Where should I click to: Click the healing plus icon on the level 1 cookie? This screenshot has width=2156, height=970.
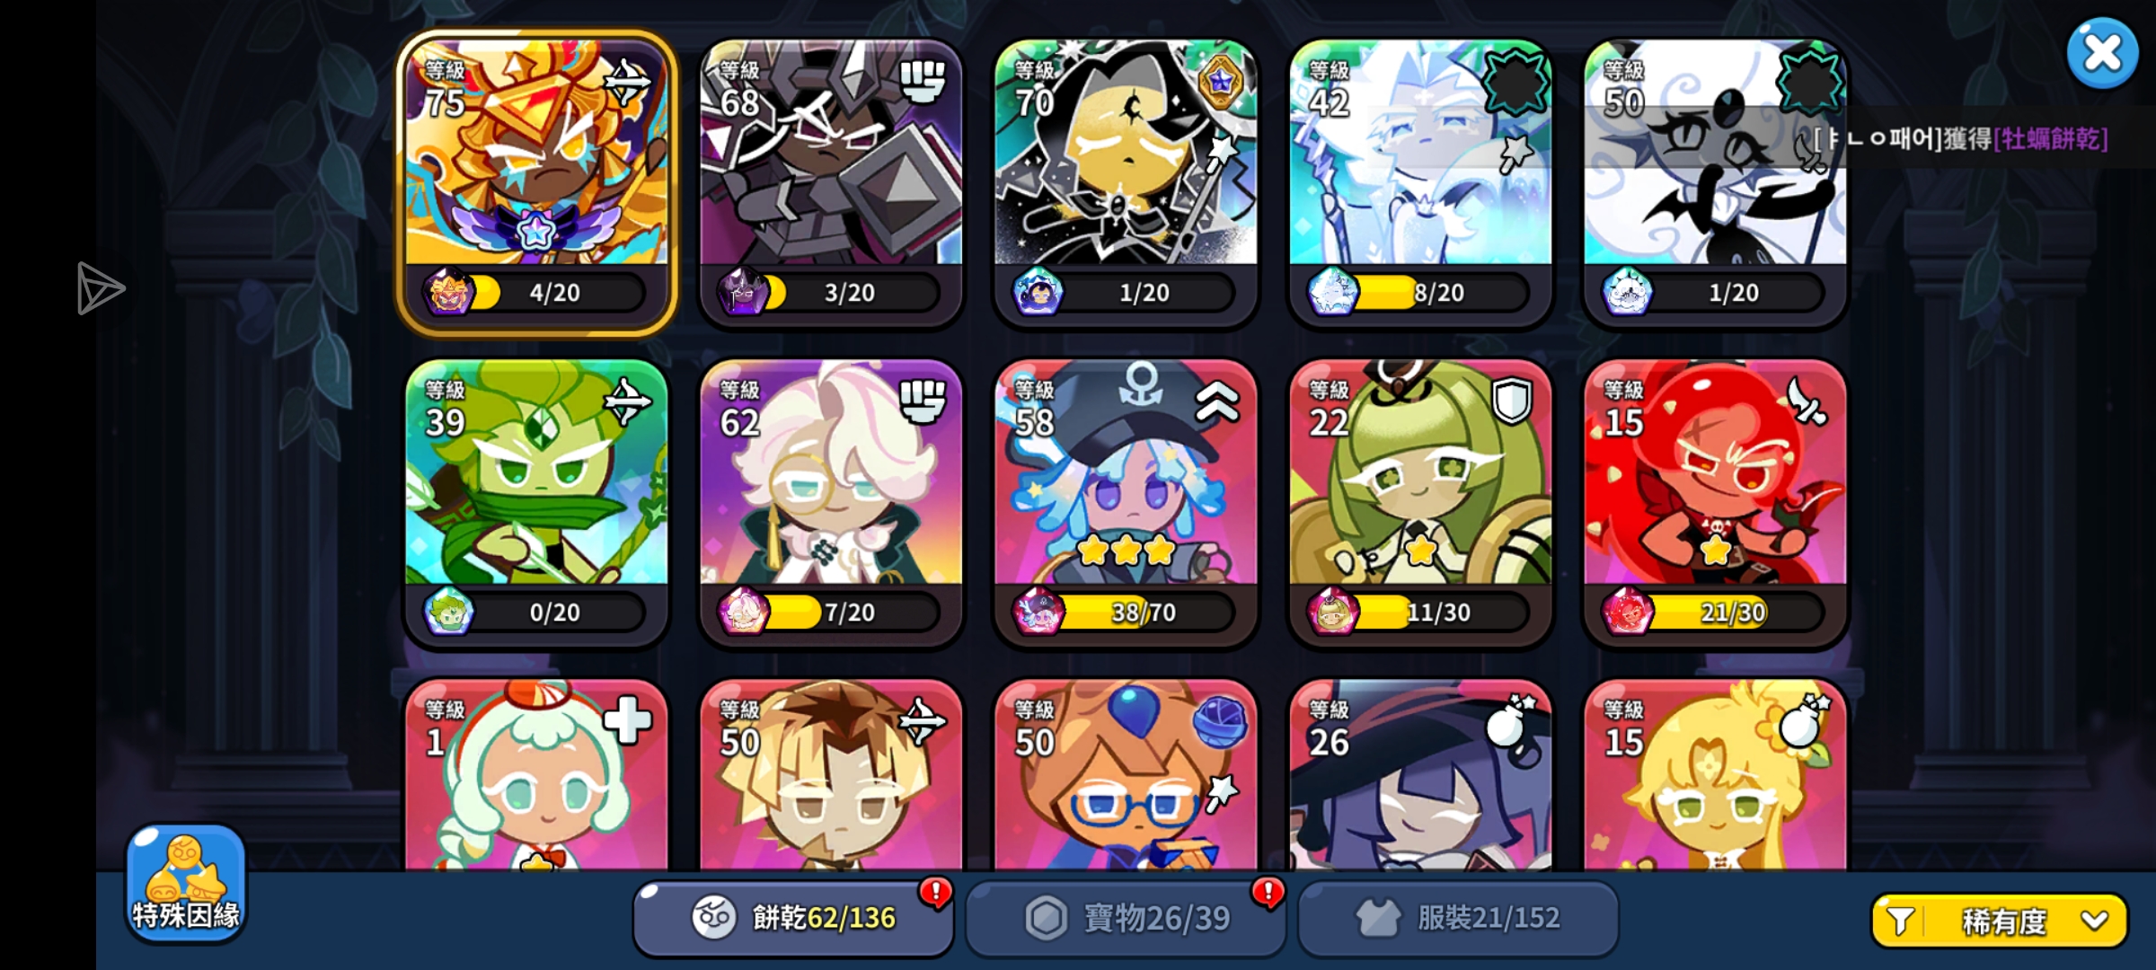[627, 720]
